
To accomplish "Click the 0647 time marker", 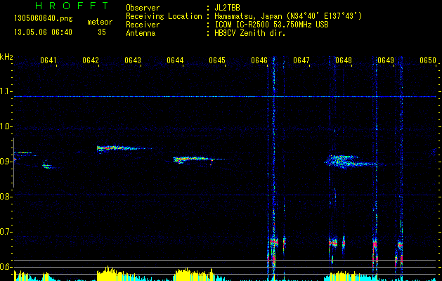I will pyautogui.click(x=301, y=60).
